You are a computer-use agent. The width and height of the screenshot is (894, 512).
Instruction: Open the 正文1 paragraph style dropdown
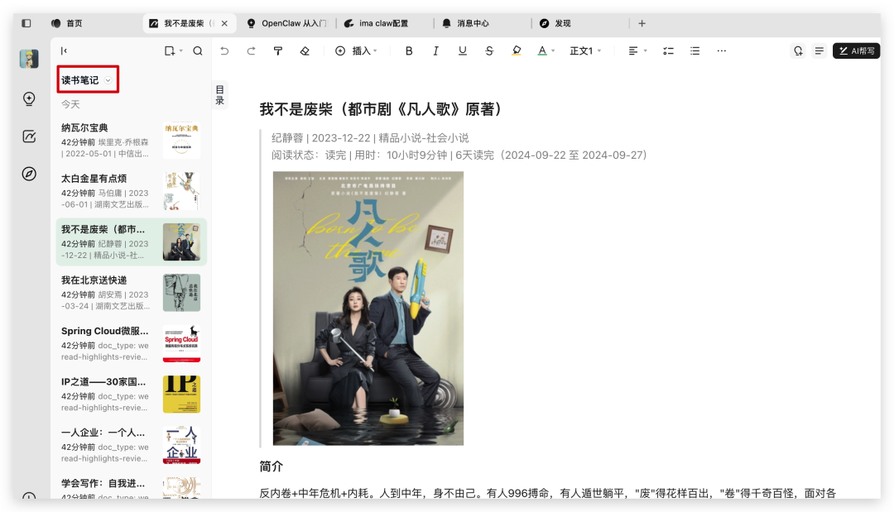pos(585,50)
